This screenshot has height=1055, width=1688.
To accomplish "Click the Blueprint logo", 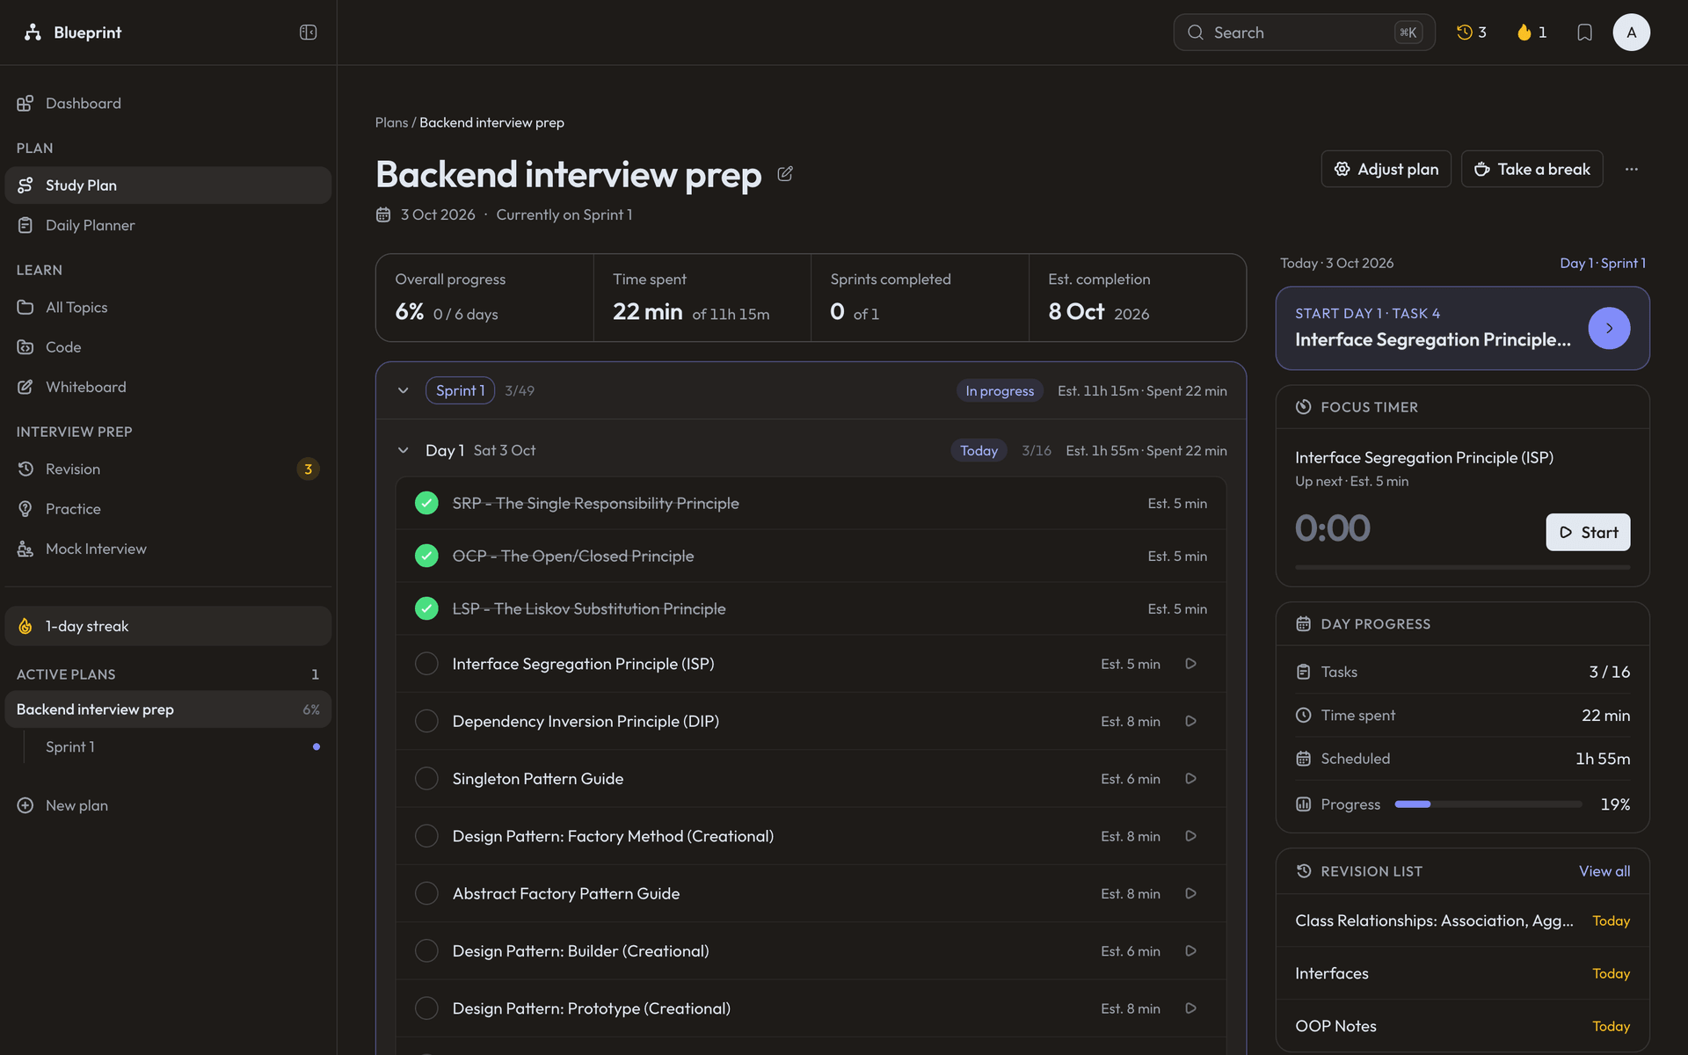I will [72, 33].
